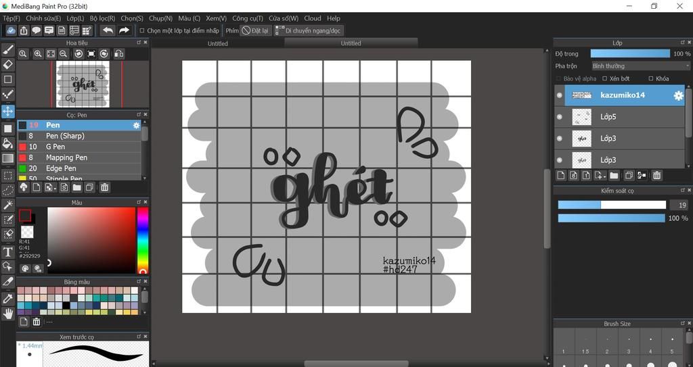The width and height of the screenshot is (693, 367).
Task: Click the 'Đặt lại' reset button
Action: click(255, 30)
